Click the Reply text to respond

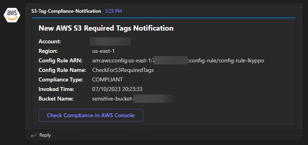[x=45, y=135]
